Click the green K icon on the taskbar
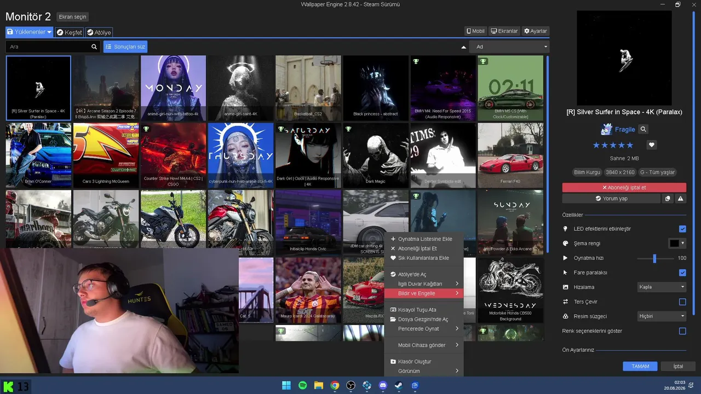Viewport: 701px width, 394px height. pos(8,386)
